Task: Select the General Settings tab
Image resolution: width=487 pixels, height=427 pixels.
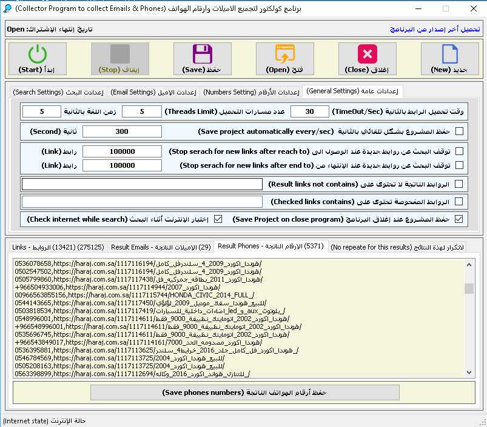Action: [x=352, y=91]
